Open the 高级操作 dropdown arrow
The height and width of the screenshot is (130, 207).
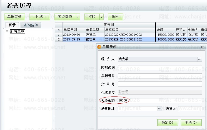pyautogui.click(x=78, y=17)
